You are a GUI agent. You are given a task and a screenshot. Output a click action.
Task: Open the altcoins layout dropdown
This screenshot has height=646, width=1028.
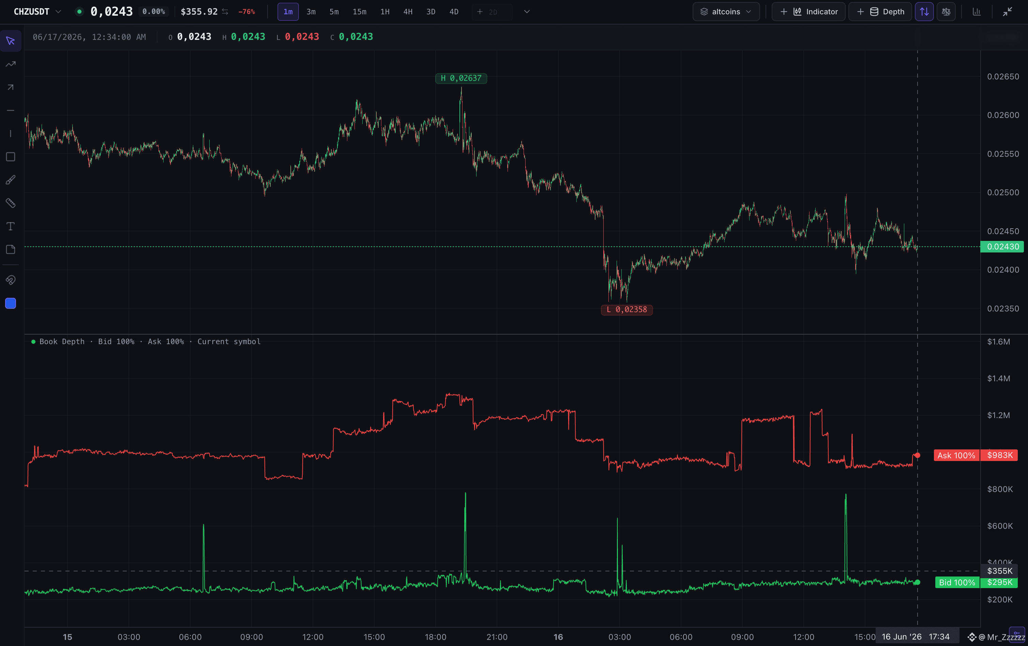pos(726,12)
